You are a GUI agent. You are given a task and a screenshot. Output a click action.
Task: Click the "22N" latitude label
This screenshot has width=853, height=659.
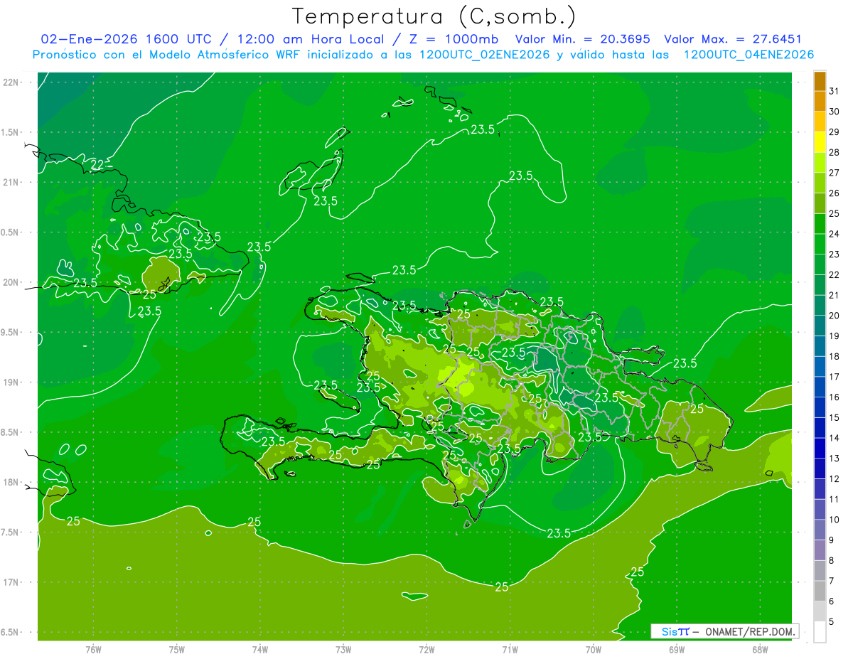(10, 82)
